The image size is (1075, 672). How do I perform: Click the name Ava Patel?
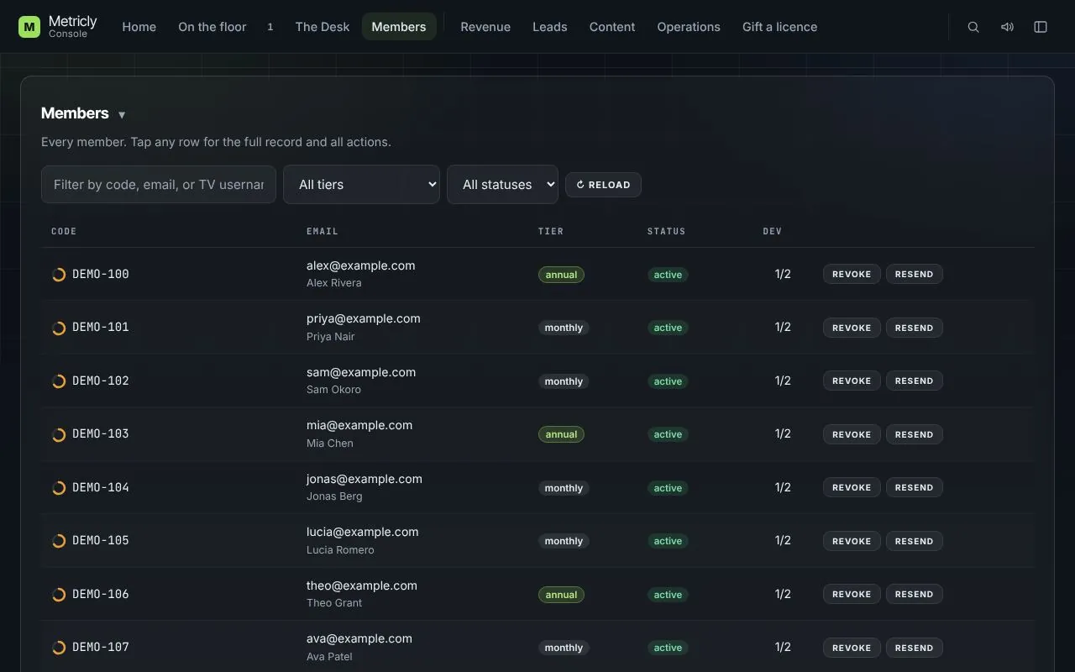coord(329,657)
